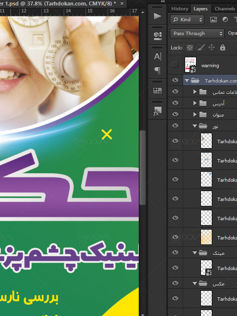Viewport: 237px width, 316px height.
Task: Collapse the عکس group
Action: 195,283
